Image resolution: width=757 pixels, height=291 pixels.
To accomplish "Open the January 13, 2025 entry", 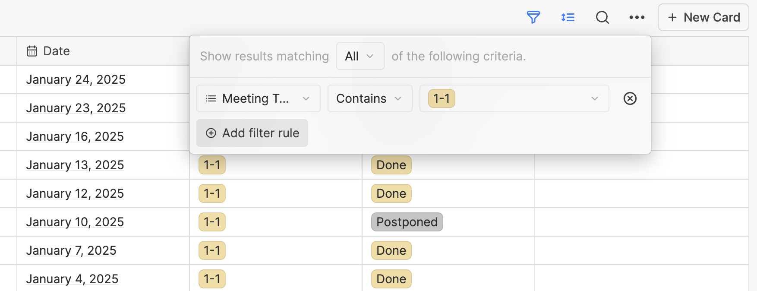I will click(75, 165).
